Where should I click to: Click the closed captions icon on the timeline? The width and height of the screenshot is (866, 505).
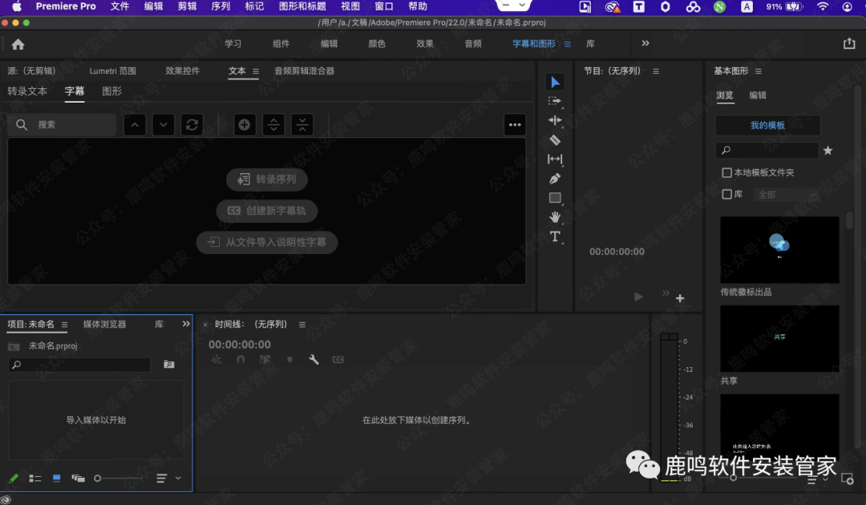(338, 359)
